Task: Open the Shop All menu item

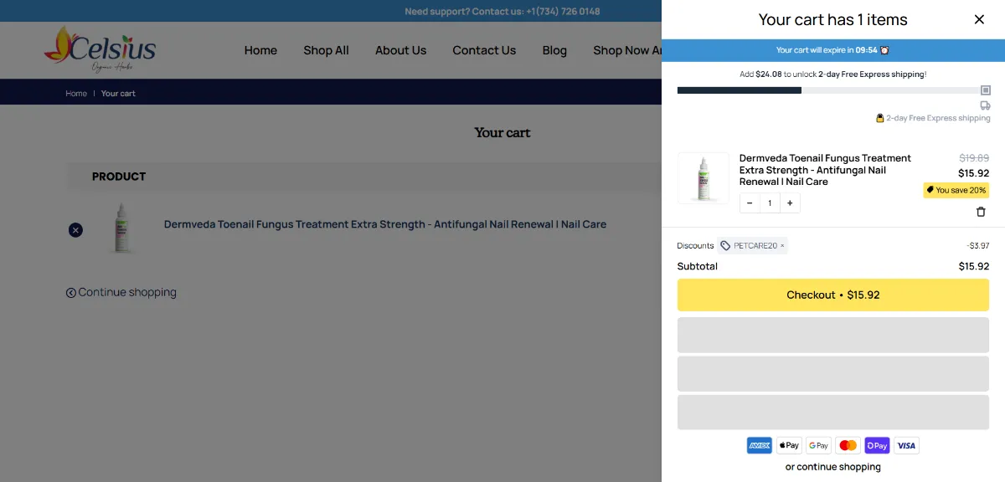Action: pyautogui.click(x=326, y=50)
